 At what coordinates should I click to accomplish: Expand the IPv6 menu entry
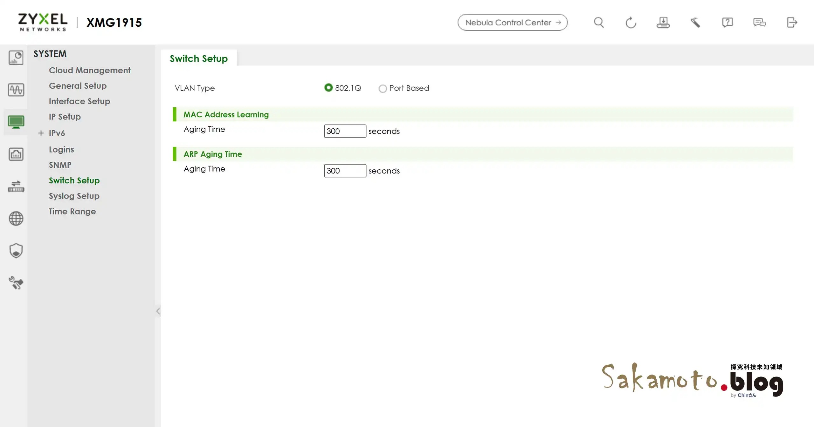41,133
